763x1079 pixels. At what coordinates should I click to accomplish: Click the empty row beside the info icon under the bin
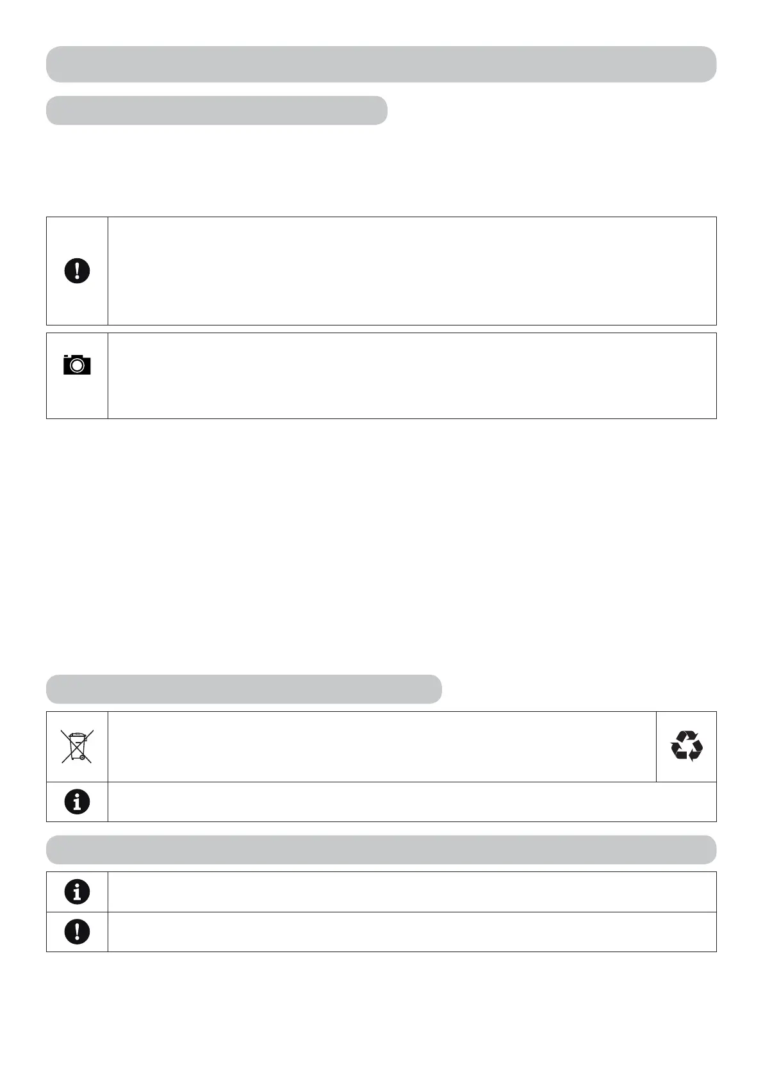412,802
